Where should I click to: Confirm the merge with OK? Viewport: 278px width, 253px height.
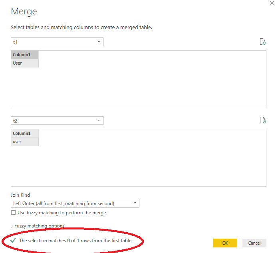225,243
